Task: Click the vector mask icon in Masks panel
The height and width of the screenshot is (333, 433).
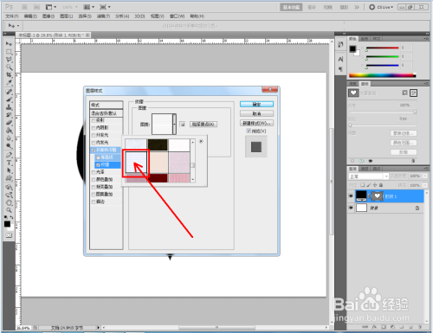Action: (x=414, y=93)
